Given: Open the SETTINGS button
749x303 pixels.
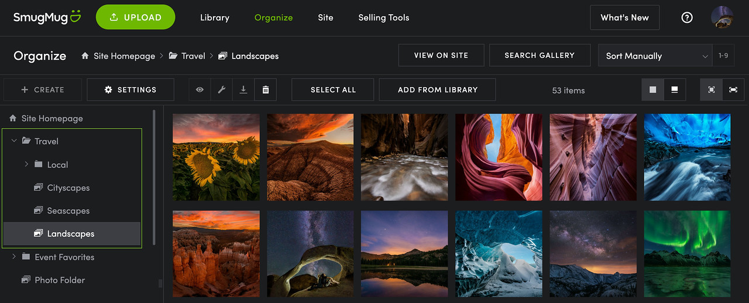Looking at the screenshot, I should coord(130,89).
